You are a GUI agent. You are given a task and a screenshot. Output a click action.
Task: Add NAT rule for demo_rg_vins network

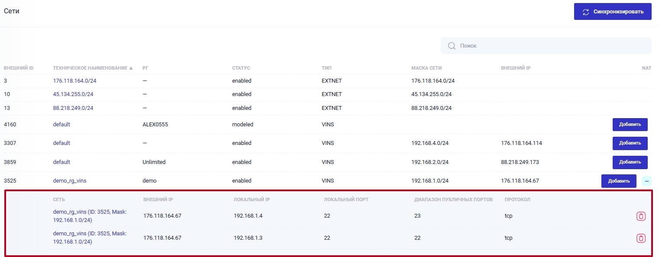(x=618, y=181)
